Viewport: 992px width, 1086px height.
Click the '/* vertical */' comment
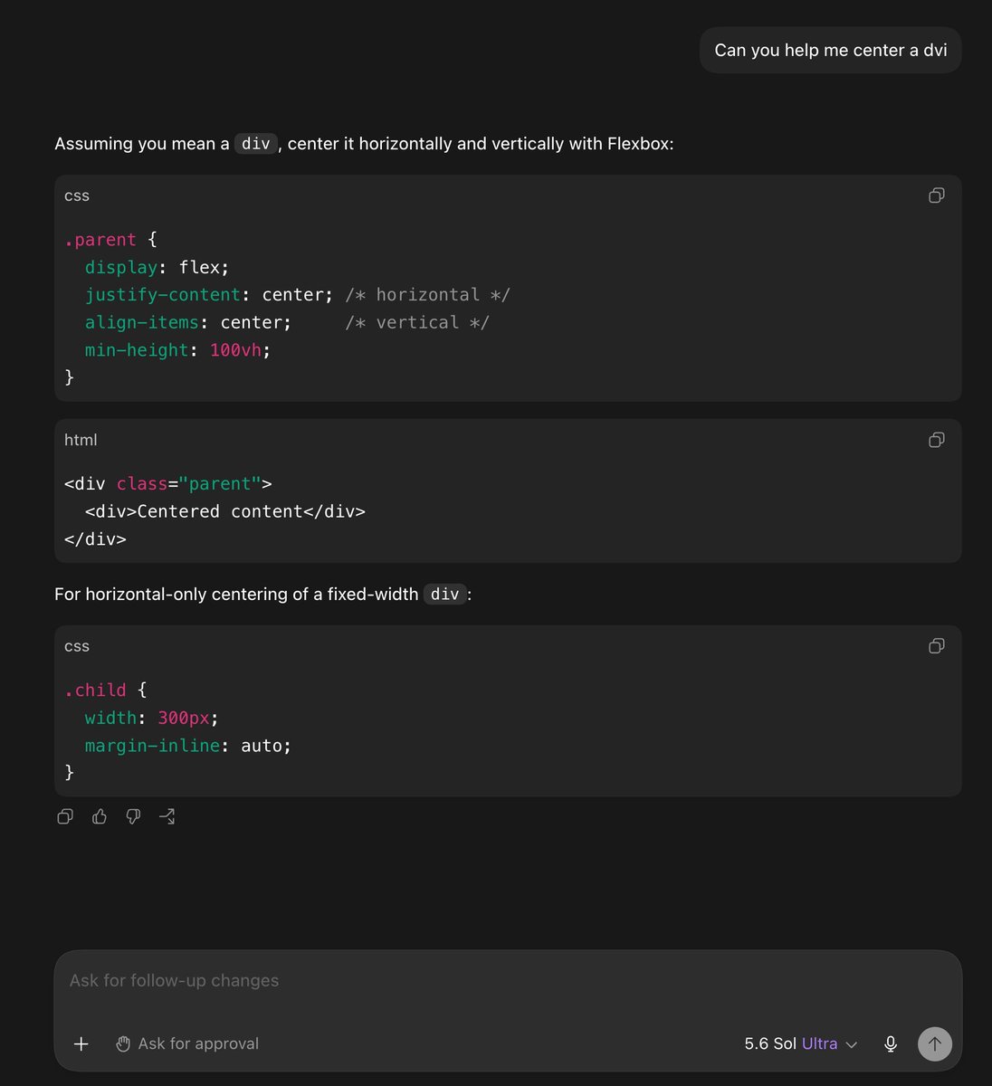click(x=417, y=323)
